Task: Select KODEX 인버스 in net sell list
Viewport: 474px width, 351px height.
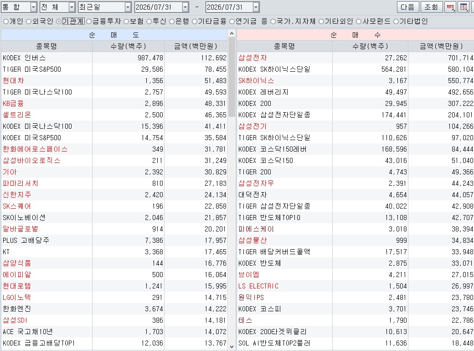Action: [114, 58]
